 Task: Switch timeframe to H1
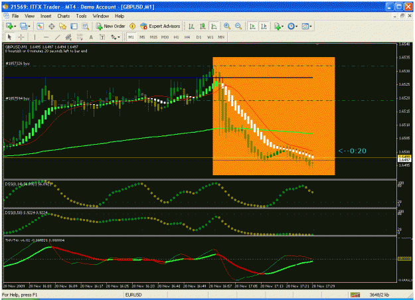176,37
